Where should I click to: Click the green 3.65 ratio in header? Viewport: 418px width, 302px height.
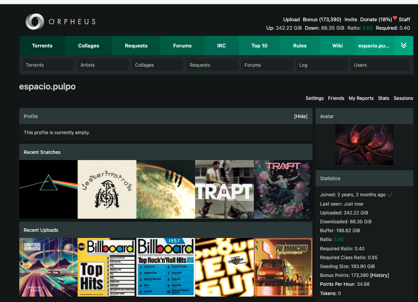[367, 28]
